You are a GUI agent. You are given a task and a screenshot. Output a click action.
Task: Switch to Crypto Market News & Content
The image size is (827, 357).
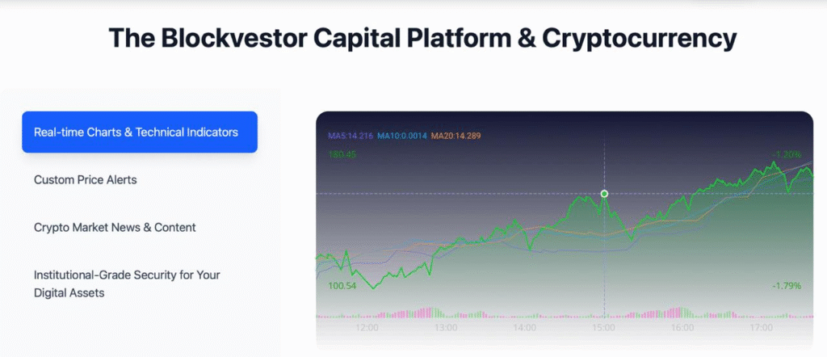pyautogui.click(x=115, y=228)
